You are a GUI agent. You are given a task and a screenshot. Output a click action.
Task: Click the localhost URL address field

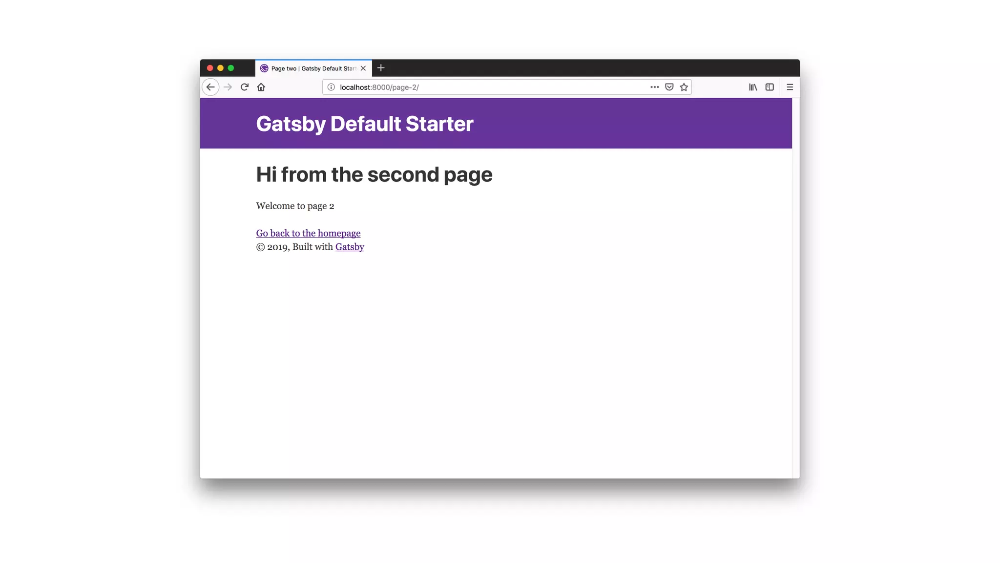click(x=488, y=87)
